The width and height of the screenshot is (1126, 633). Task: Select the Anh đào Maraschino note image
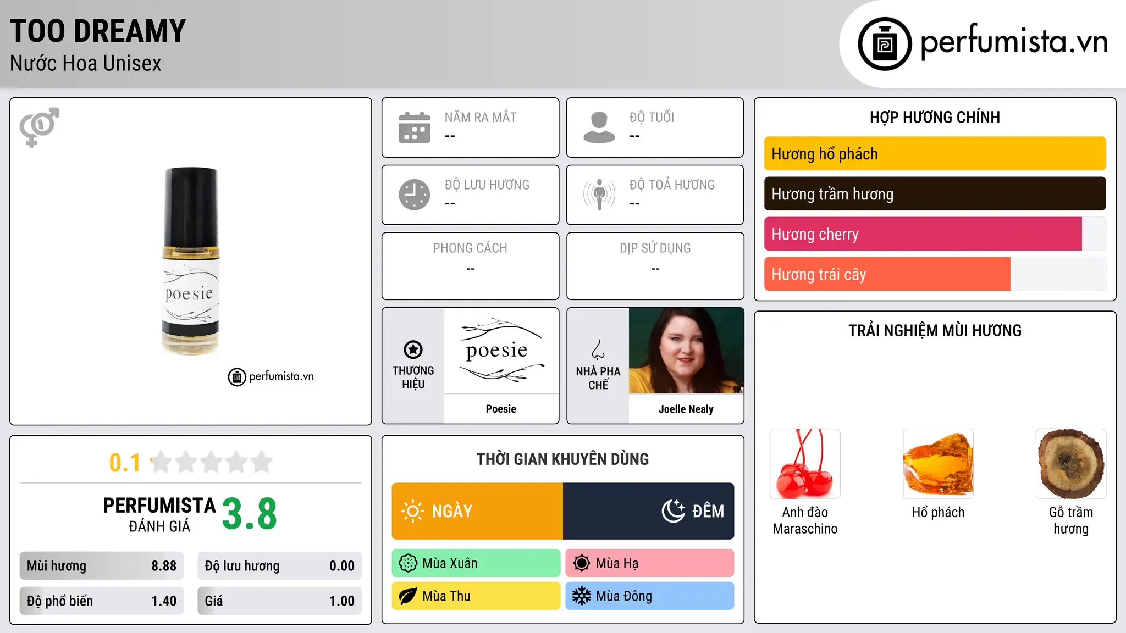click(805, 464)
